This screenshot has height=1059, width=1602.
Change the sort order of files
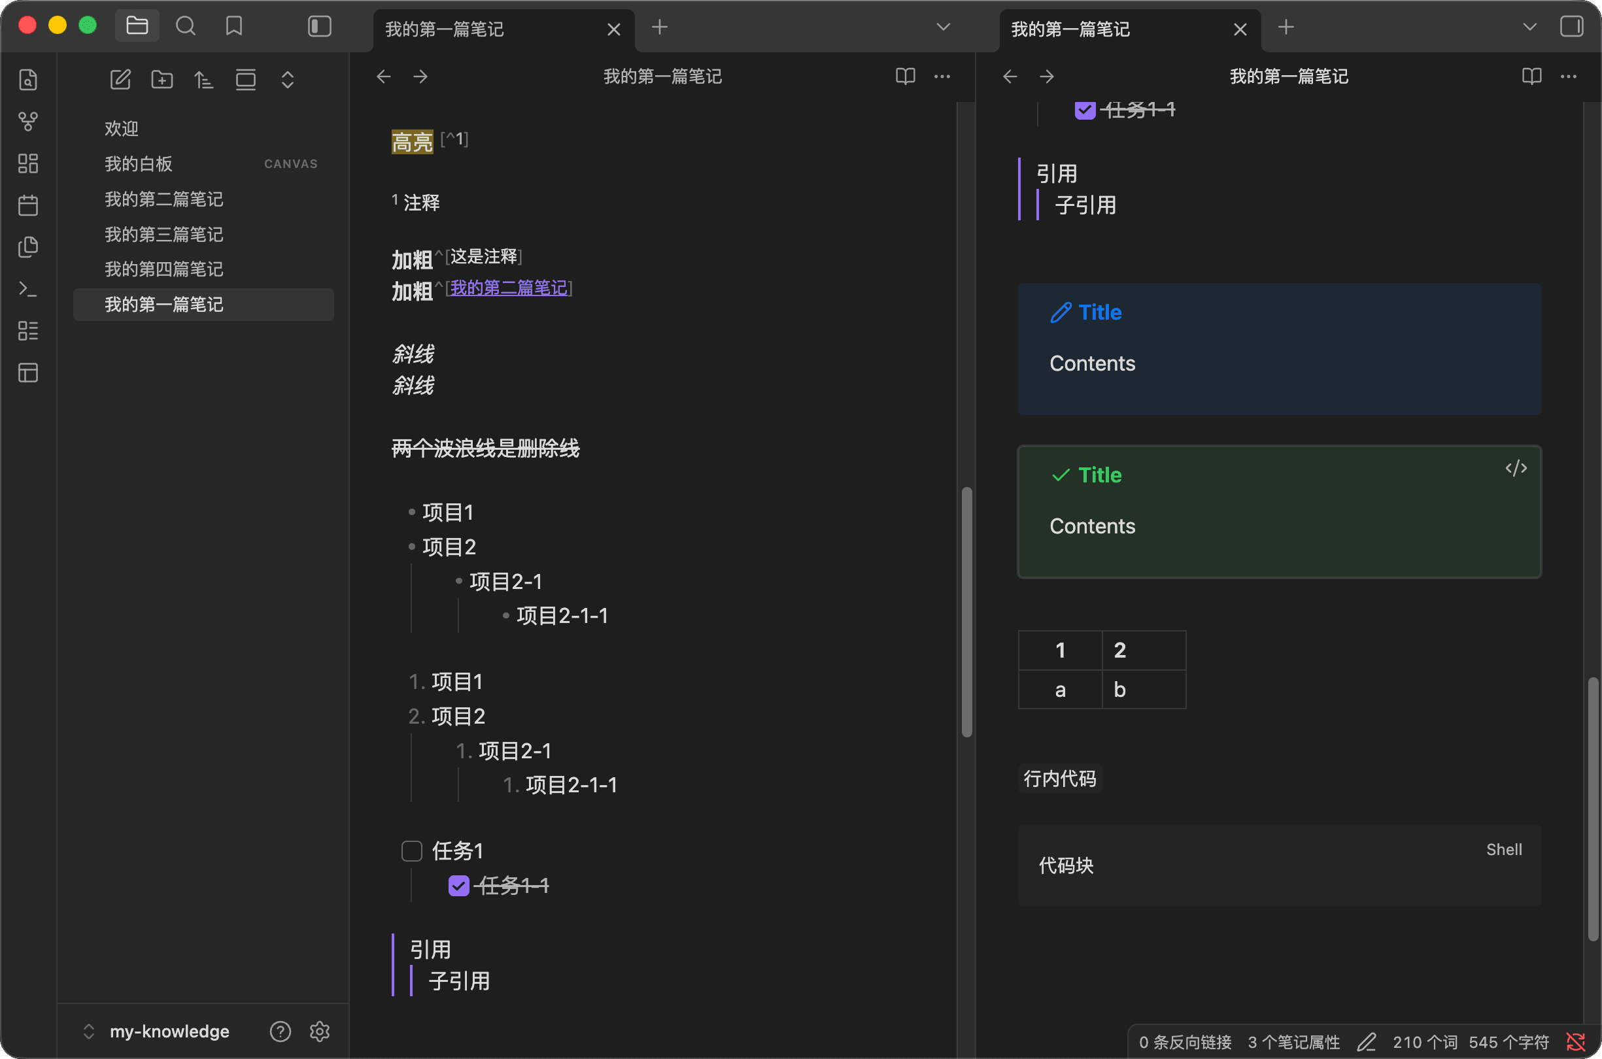coord(203,80)
